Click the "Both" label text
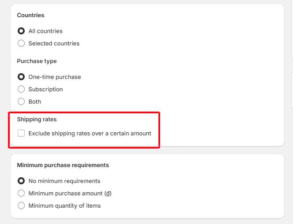 point(35,101)
